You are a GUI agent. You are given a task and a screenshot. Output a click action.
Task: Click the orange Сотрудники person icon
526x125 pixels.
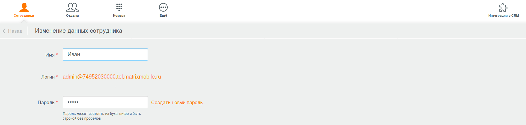click(24, 7)
